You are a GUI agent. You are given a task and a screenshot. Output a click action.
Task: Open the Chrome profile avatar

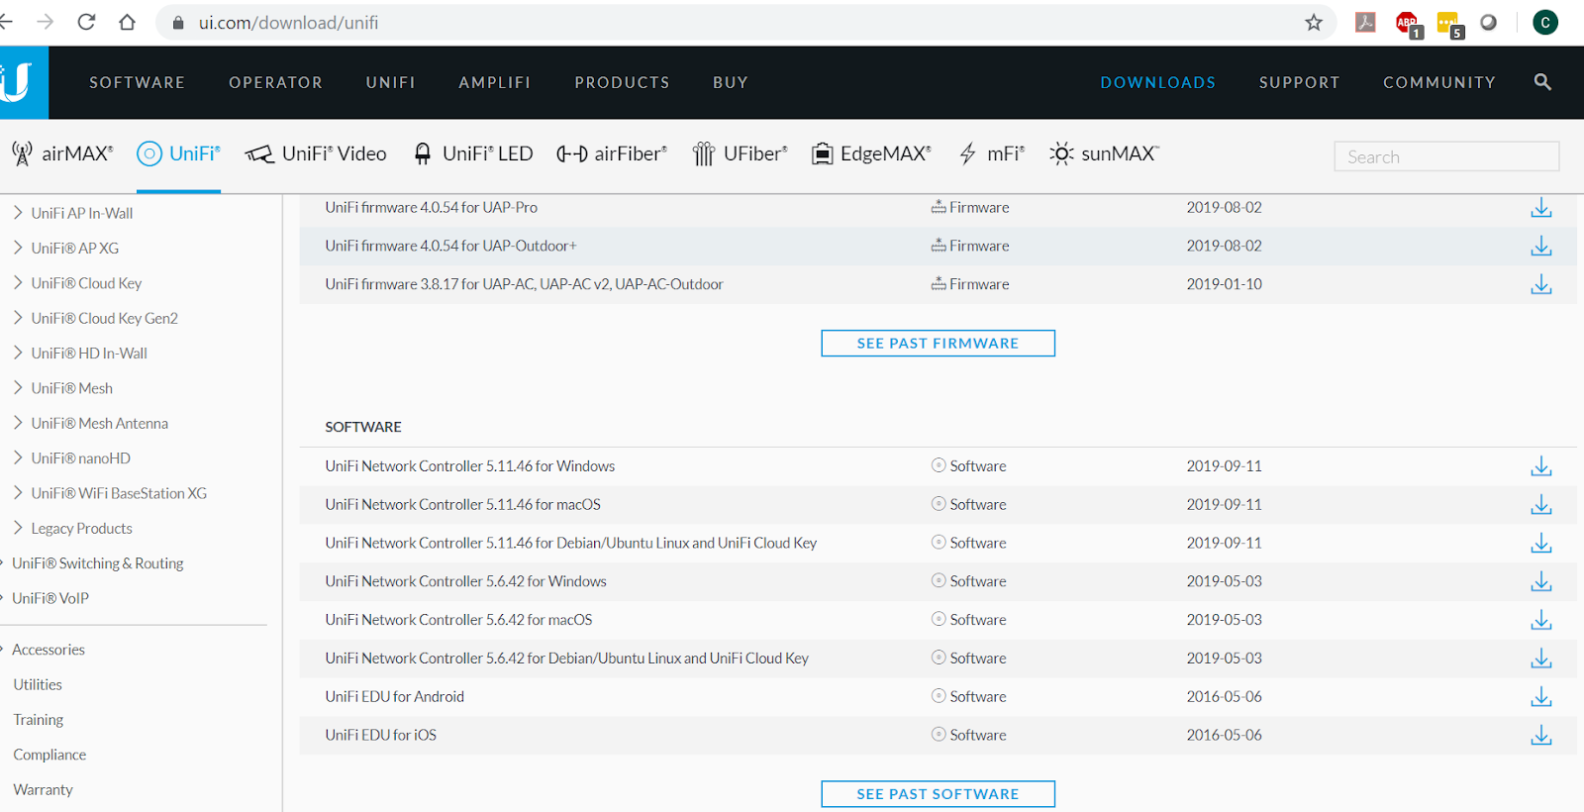pos(1545,22)
